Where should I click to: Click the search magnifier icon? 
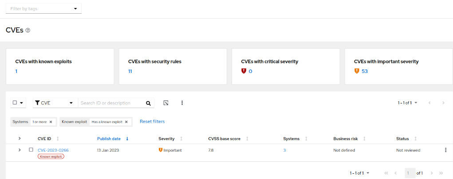click(x=148, y=103)
